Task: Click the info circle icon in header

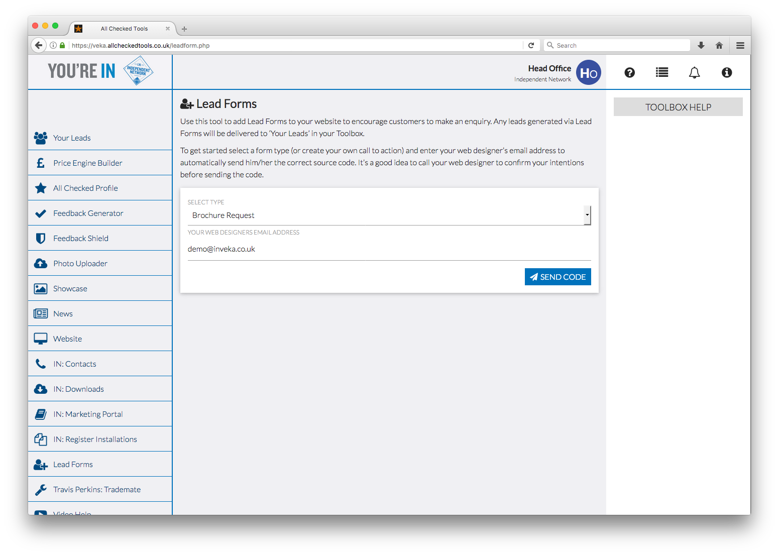Action: click(726, 73)
